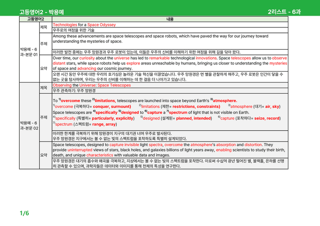Click the 박용예 - 6과-본문 01 row label
320x226 pixels.
(29, 52)
